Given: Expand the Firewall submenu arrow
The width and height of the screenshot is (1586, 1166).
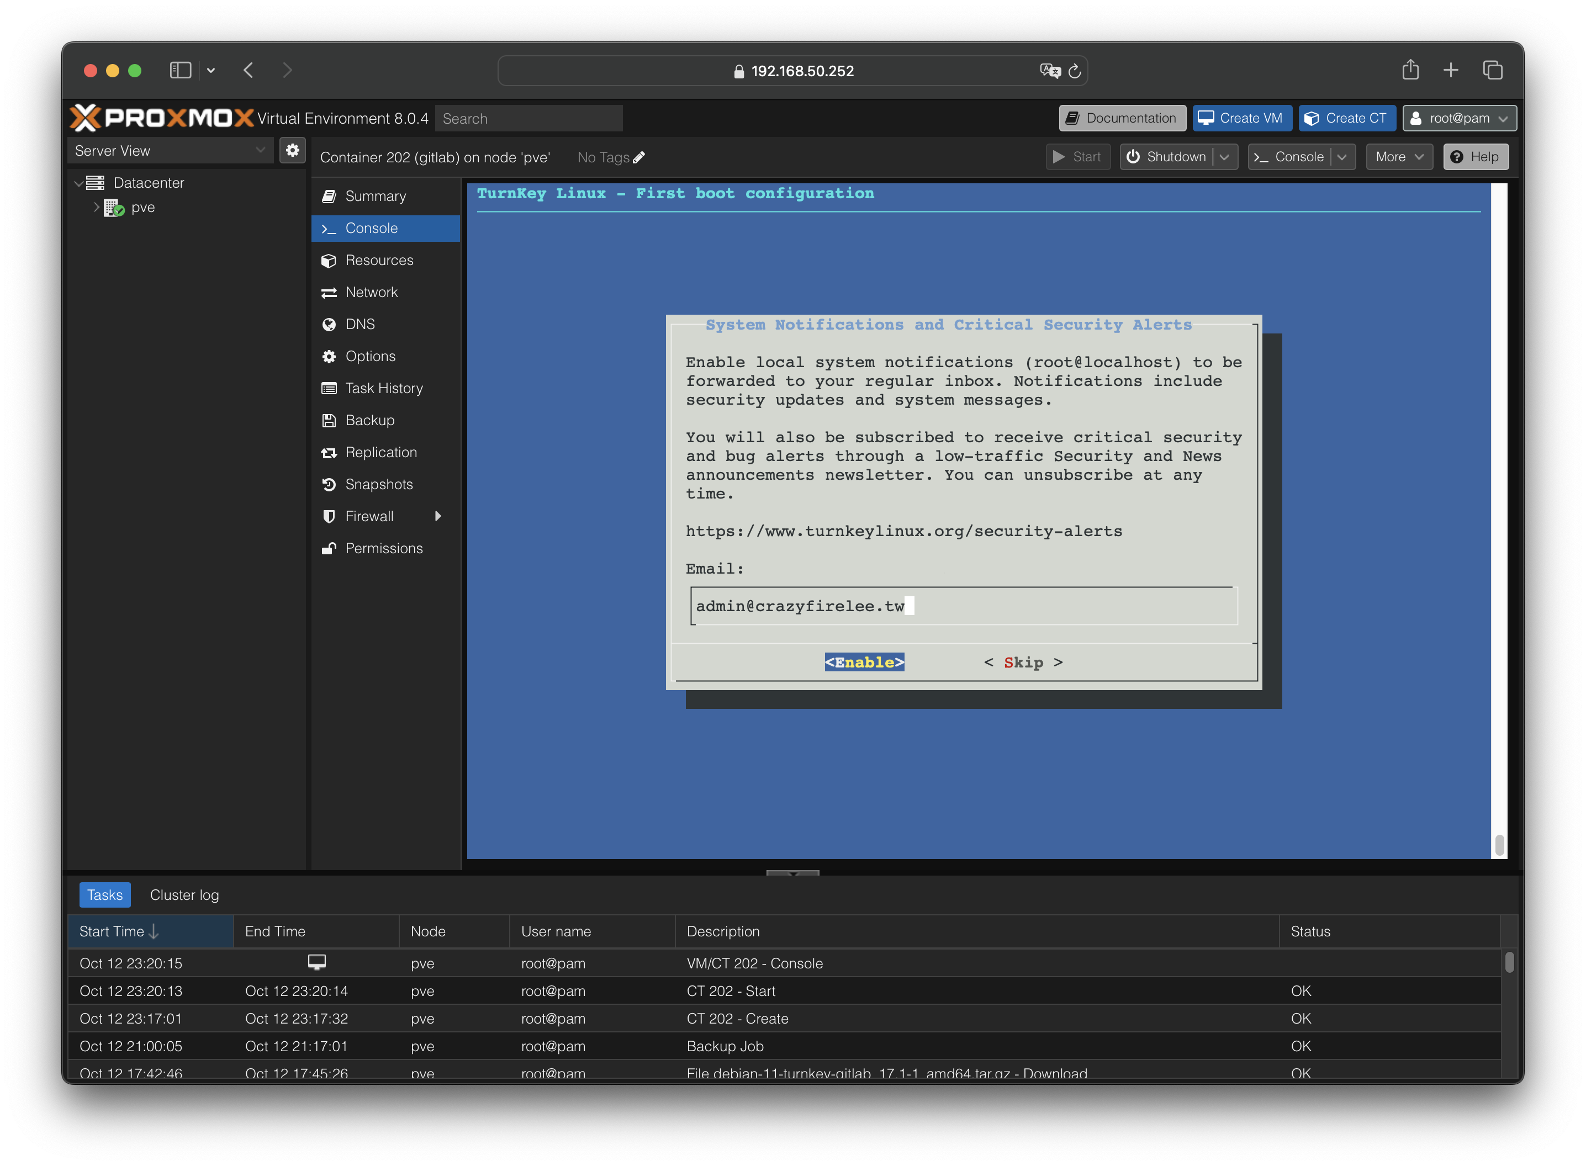Looking at the screenshot, I should tap(438, 516).
